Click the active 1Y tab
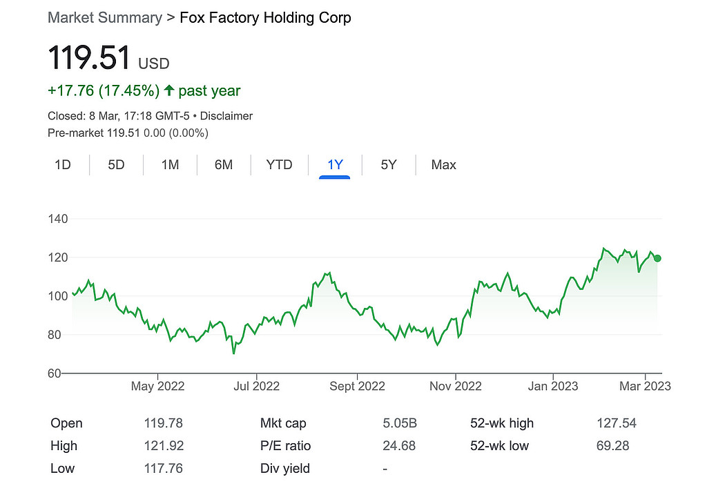707x495 pixels. [335, 165]
